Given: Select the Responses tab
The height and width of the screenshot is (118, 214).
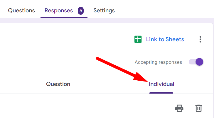Looking at the screenshot, I should [59, 11].
